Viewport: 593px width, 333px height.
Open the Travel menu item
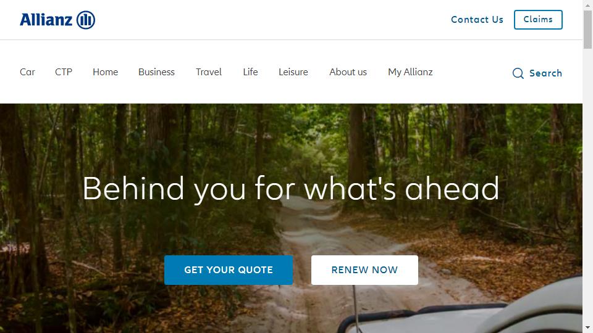(209, 72)
